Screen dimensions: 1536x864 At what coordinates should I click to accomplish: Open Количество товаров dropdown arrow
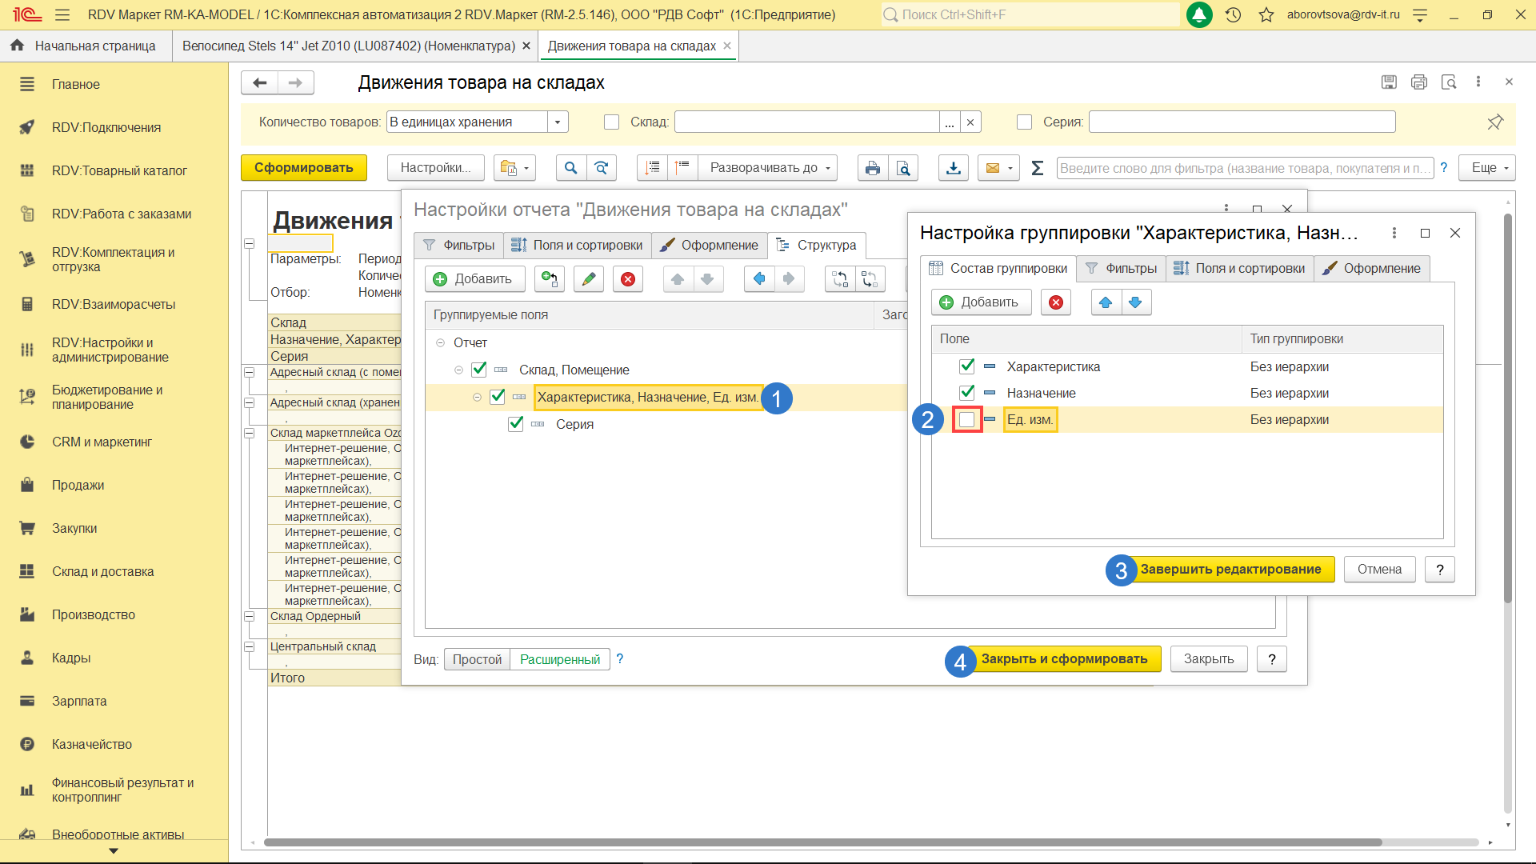point(558,122)
